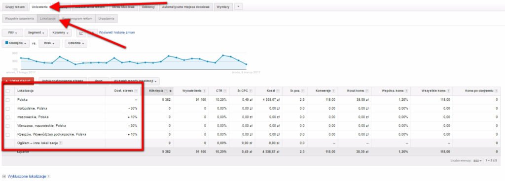Screen dimensions: 505x181
Task: Click the 4 558,67 zł cost in Polska row
Action: 271,100
